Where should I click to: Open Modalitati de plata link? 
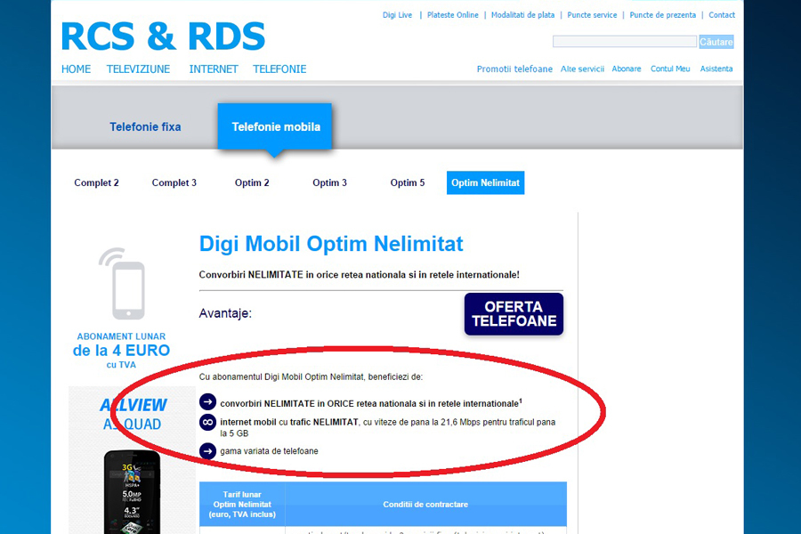click(x=522, y=15)
